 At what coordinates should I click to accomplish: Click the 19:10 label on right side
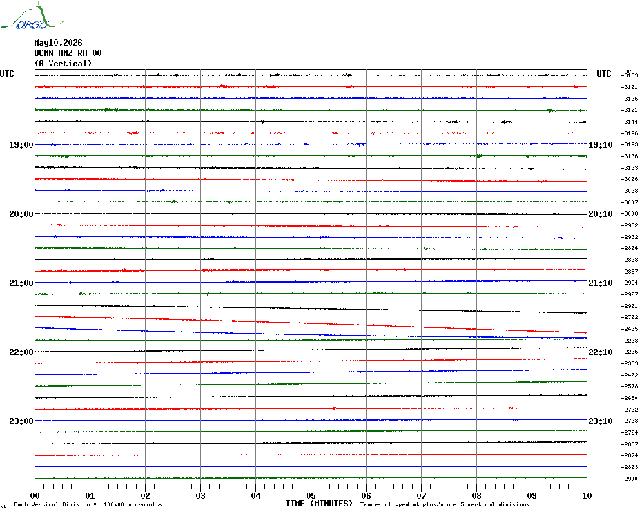click(601, 145)
